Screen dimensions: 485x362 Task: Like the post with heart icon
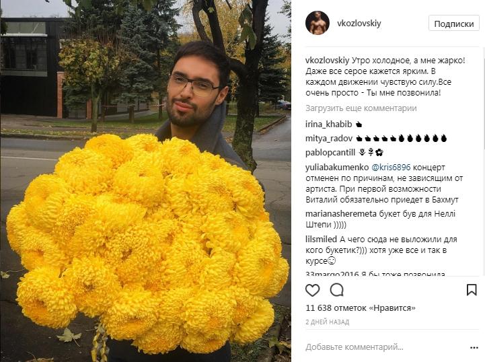click(312, 290)
